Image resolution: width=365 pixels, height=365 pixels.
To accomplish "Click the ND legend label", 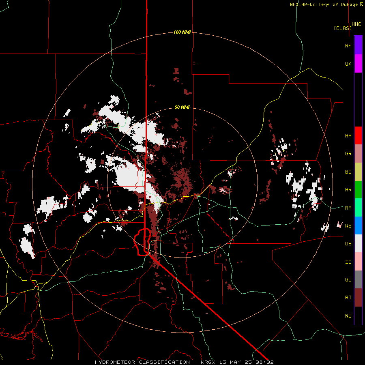I will [348, 316].
